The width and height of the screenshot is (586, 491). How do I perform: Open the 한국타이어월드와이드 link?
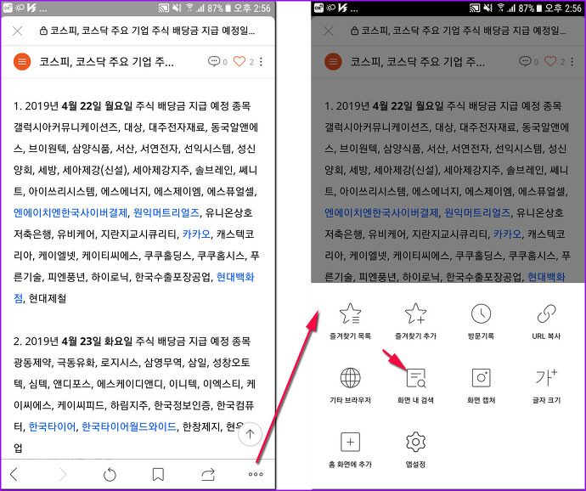tap(129, 426)
